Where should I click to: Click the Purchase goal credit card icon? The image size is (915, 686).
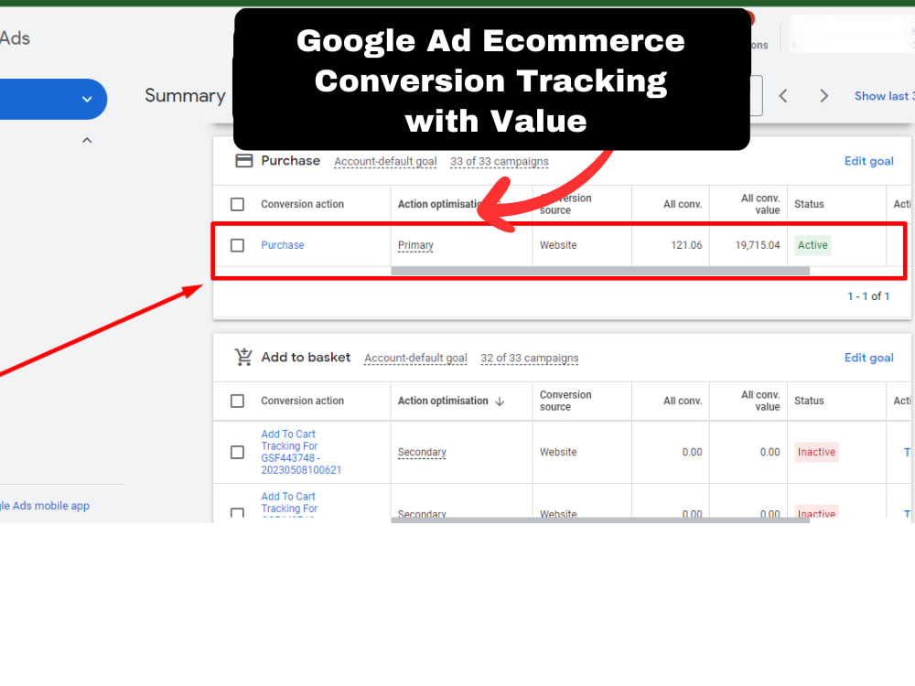[x=243, y=161]
